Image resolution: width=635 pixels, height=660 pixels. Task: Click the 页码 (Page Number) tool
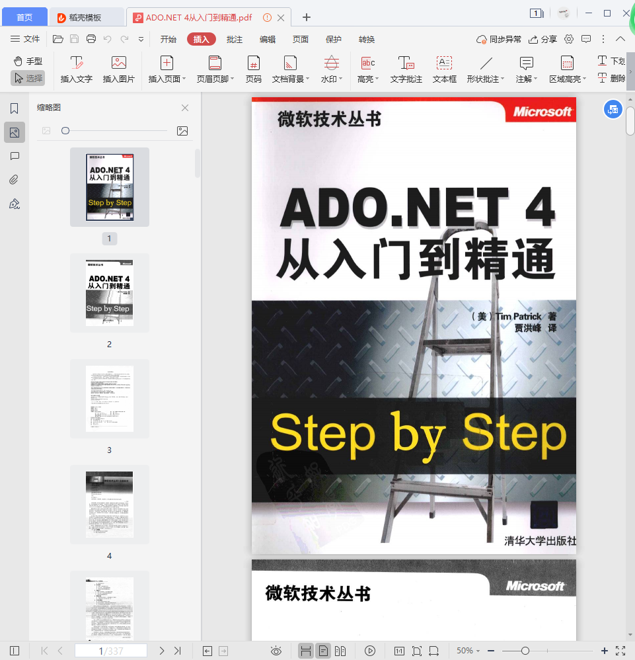tap(253, 69)
